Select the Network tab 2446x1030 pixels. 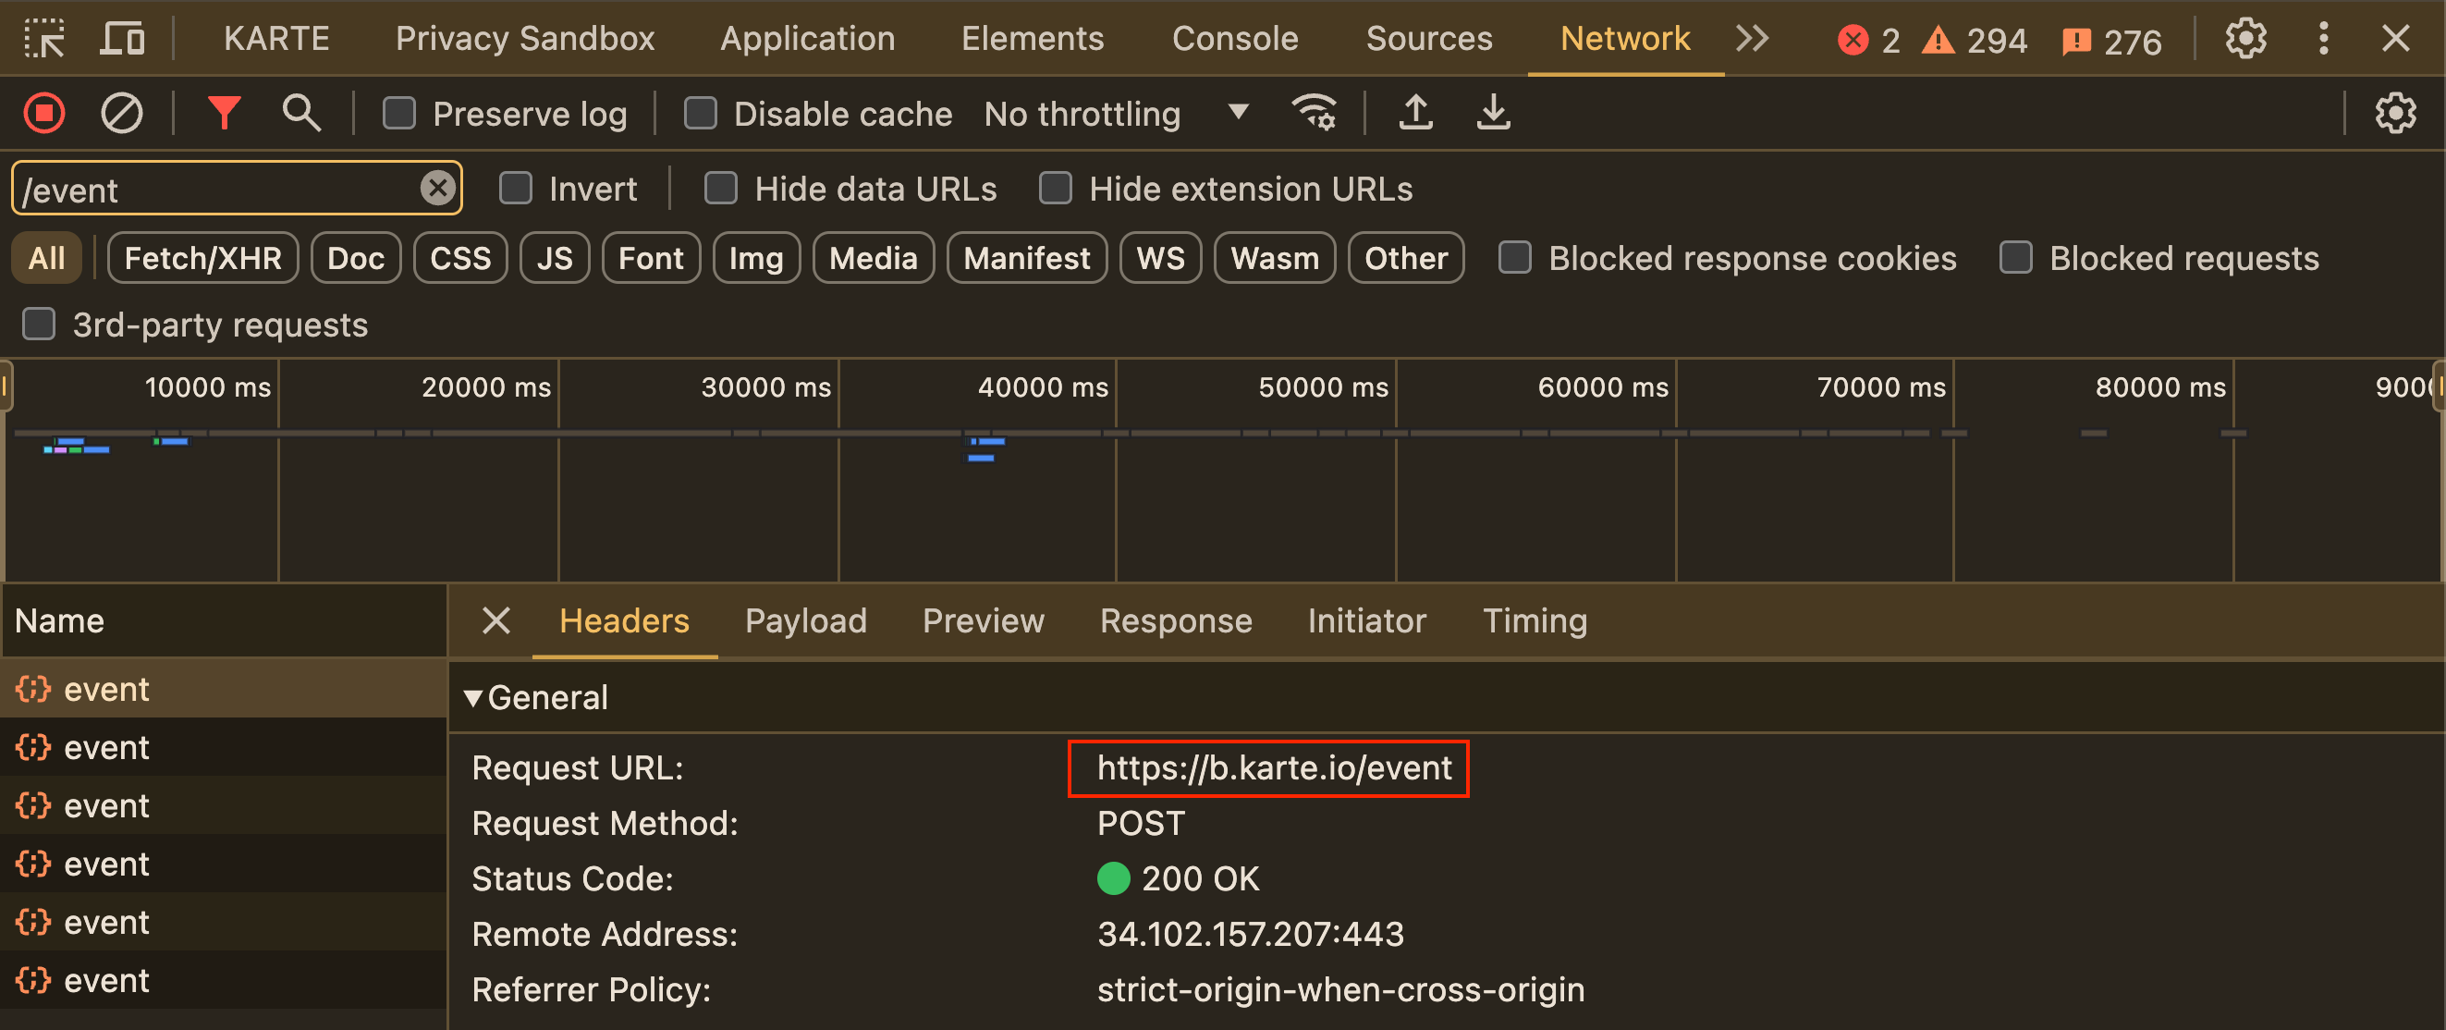click(x=1624, y=39)
